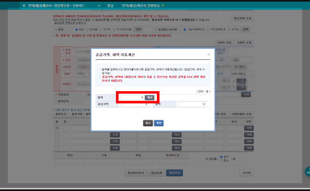The image size is (310, 191).
Task: Select the 외국인 radio button
Action: tap(229, 30)
